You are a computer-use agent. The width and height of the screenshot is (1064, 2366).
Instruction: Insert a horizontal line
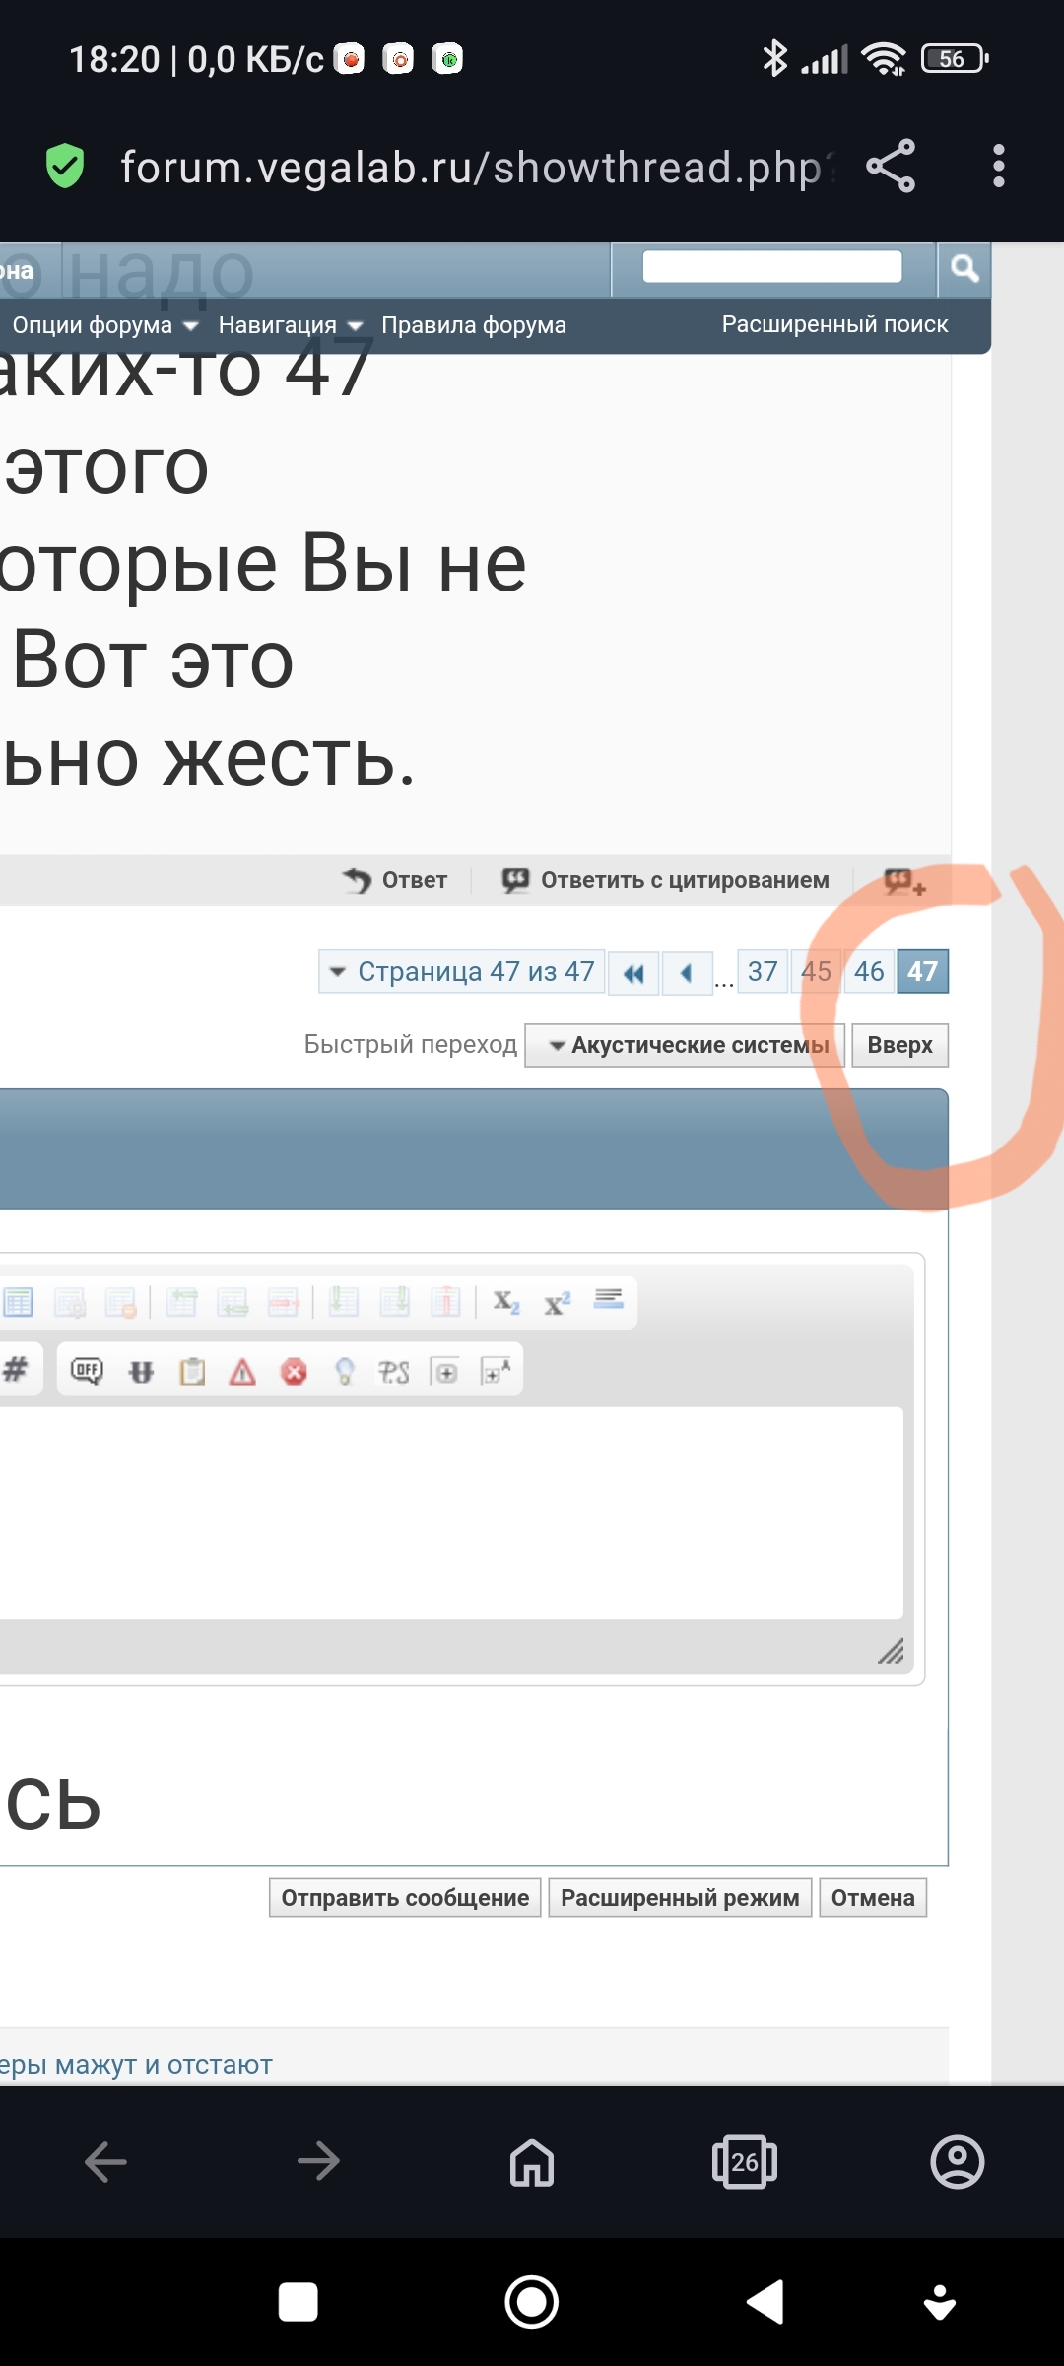pos(609,1299)
